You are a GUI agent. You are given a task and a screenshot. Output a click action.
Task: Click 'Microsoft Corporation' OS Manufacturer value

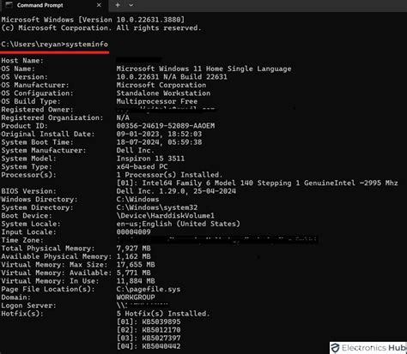(161, 85)
